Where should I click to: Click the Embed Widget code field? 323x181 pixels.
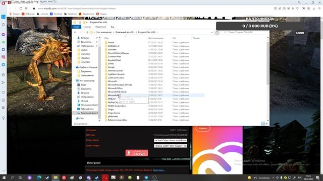tap(171, 146)
